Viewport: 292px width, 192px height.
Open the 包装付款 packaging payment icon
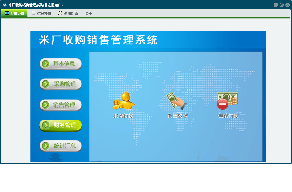click(227, 101)
